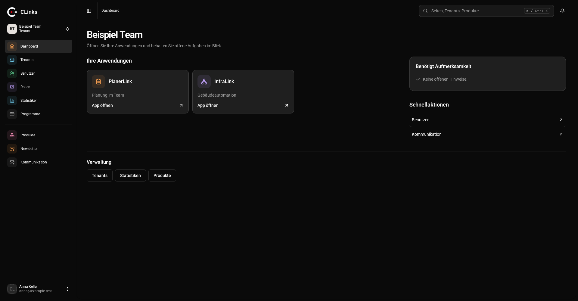Open the Benutzer quick action link
Image resolution: width=578 pixels, height=301 pixels.
[487, 120]
